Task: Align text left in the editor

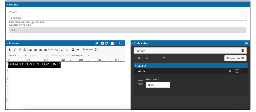Action: click(x=31, y=50)
